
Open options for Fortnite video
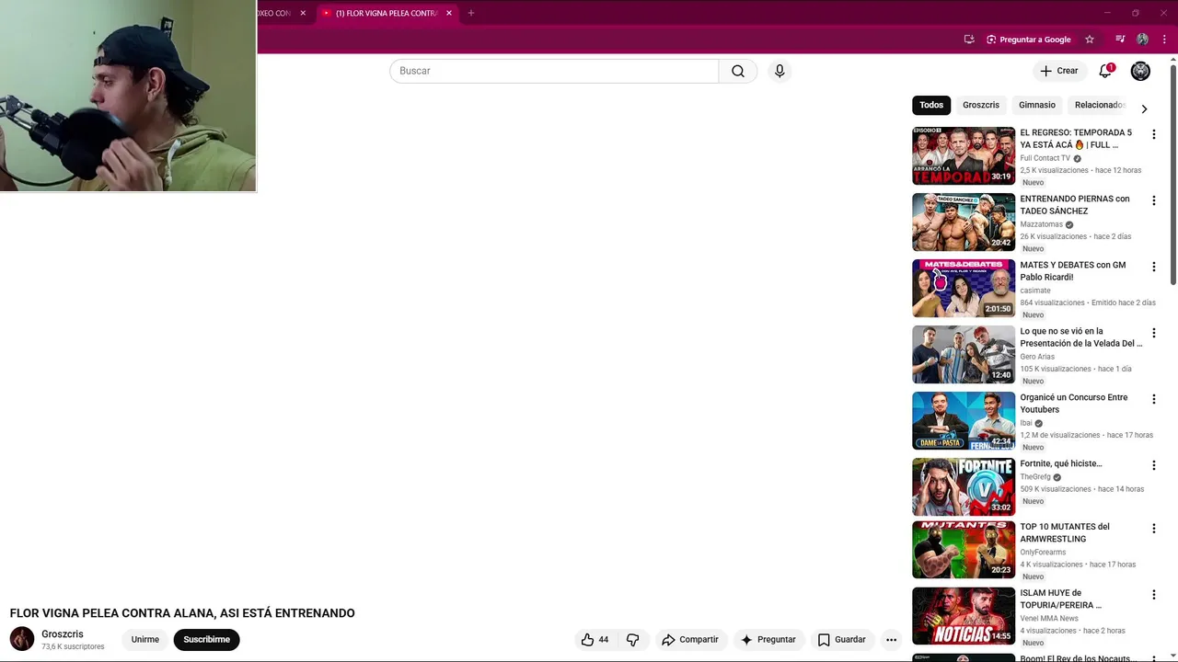tap(1153, 465)
